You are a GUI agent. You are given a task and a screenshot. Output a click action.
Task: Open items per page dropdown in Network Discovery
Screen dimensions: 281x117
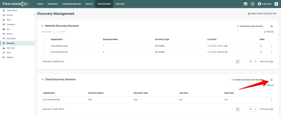coord(253,62)
